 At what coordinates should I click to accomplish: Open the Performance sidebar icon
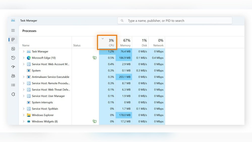coord(13,49)
